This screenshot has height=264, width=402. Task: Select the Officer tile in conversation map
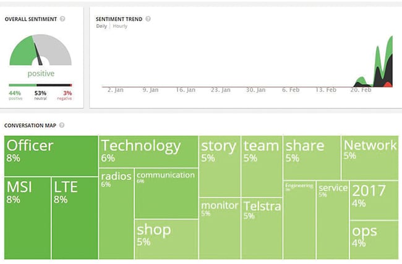click(51, 156)
